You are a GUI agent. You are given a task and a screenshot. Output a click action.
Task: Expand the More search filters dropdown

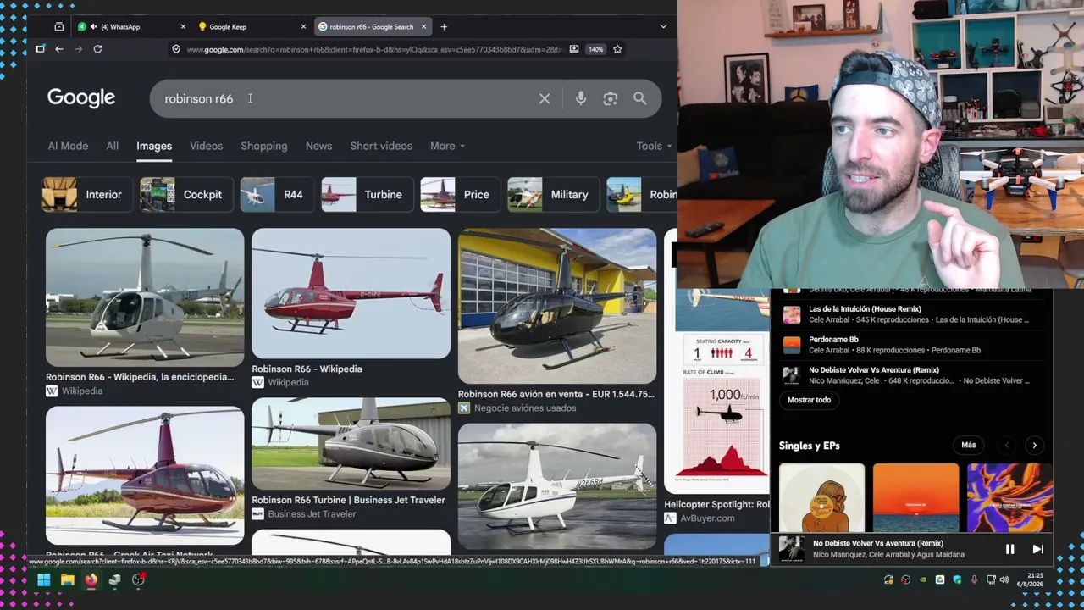[x=447, y=146]
